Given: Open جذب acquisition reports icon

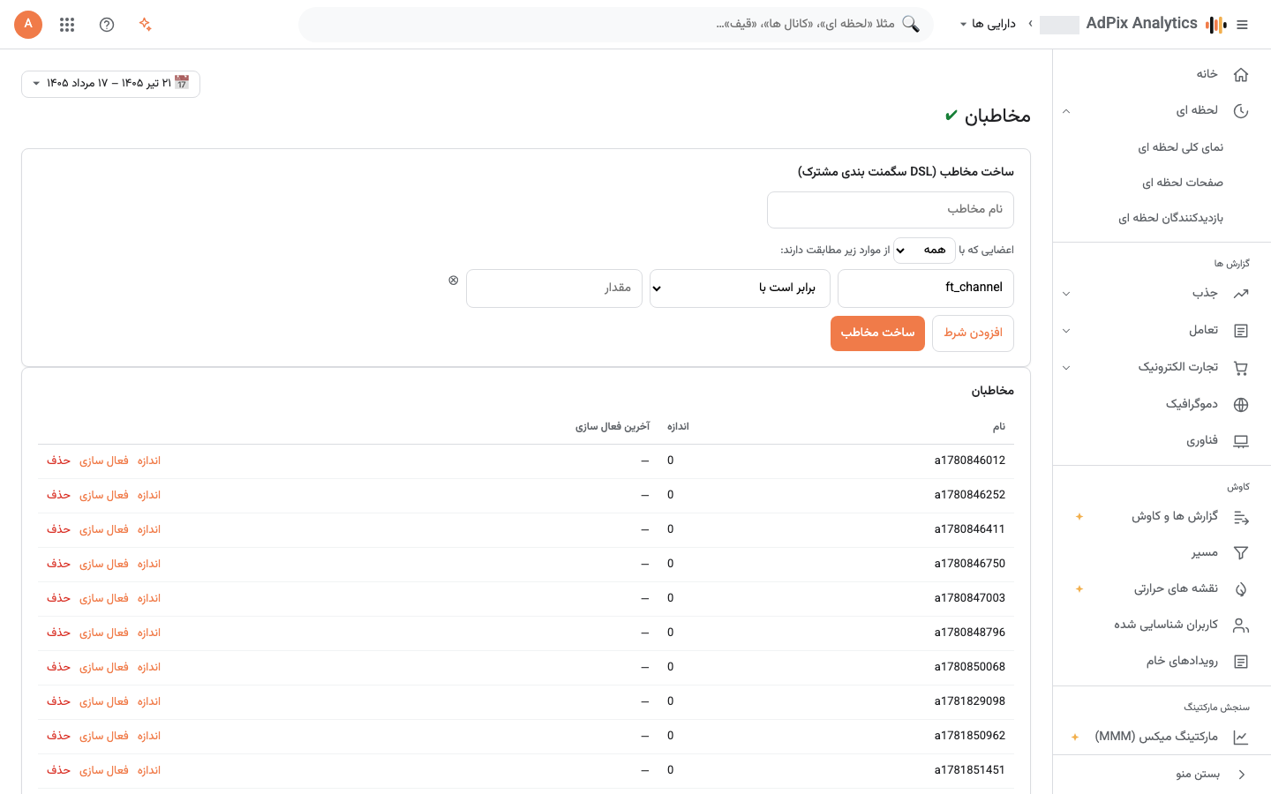Looking at the screenshot, I should coord(1241,294).
